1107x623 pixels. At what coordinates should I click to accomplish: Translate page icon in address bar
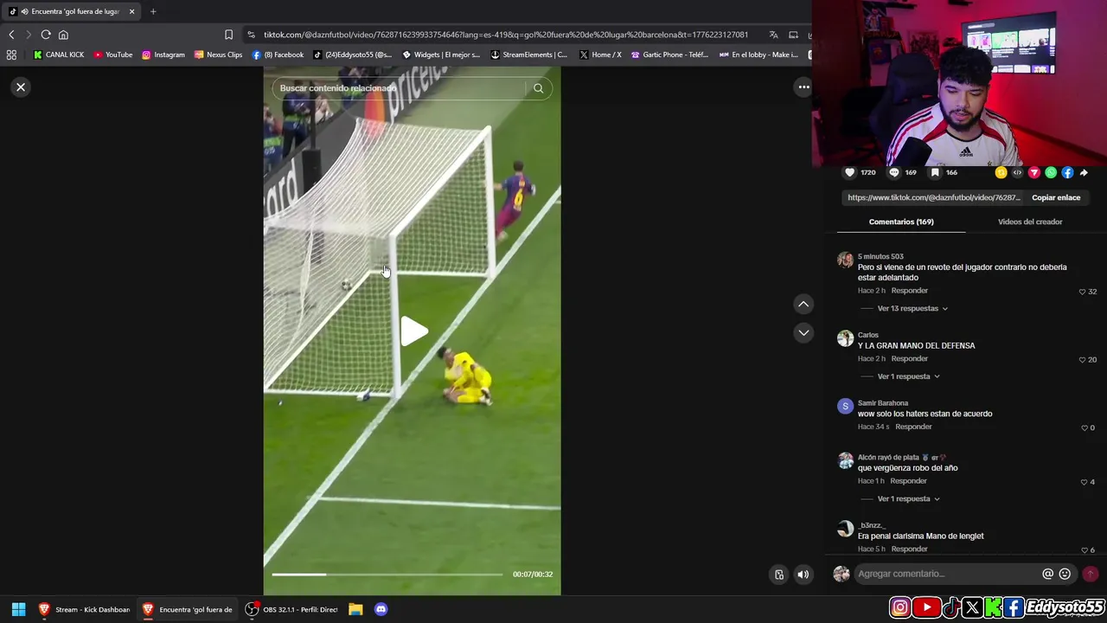coord(773,35)
